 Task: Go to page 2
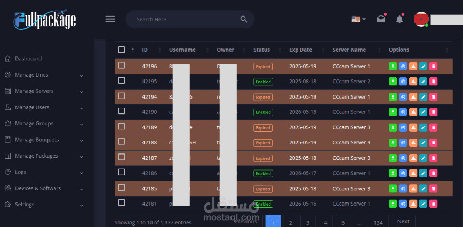tap(290, 222)
